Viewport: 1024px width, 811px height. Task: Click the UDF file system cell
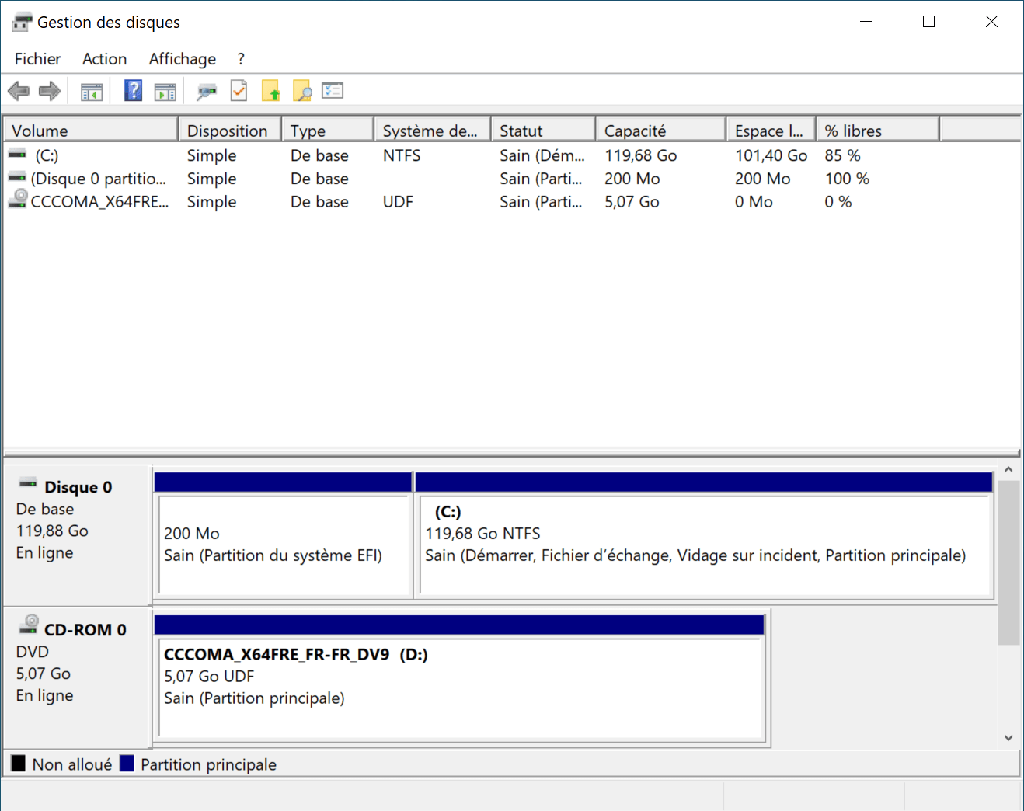[398, 202]
